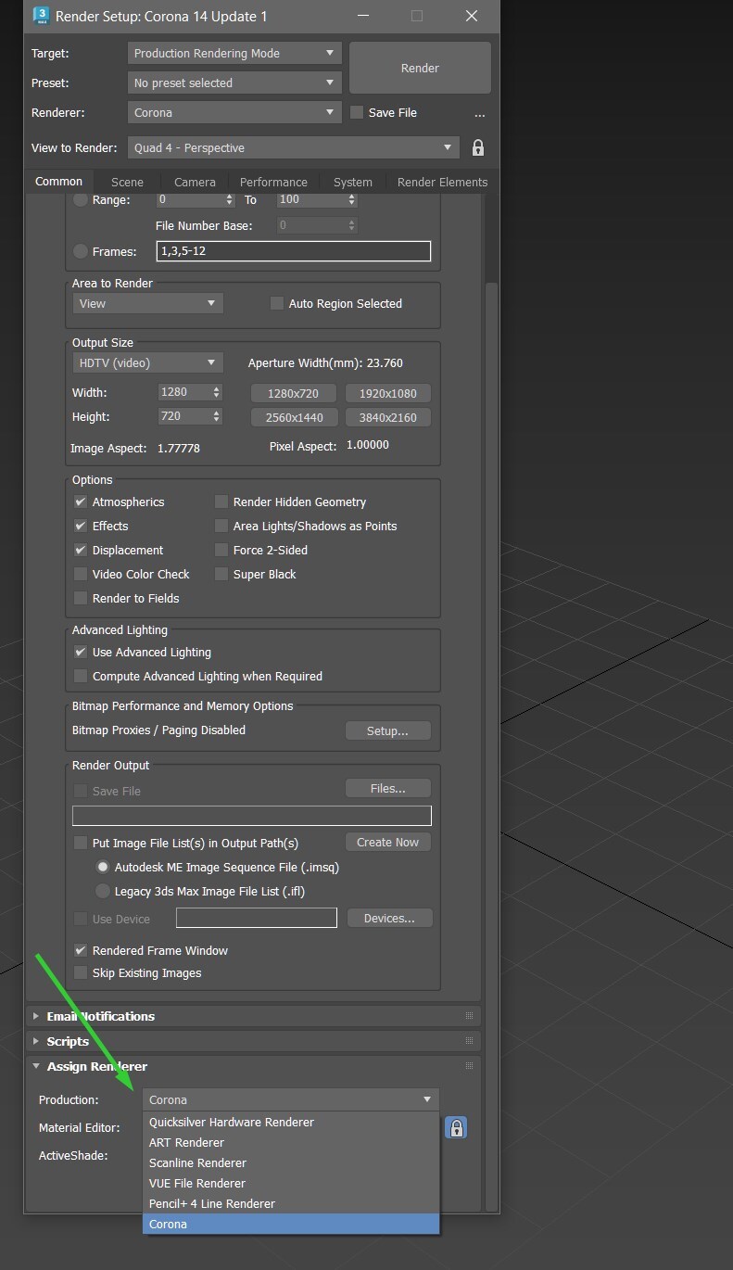Open the Save File ellipsis options button

tap(479, 113)
